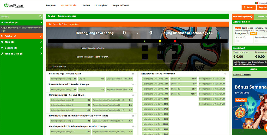267x135 pixels.
Task: Click the yellow card indicator
Action: (x=160, y=41)
